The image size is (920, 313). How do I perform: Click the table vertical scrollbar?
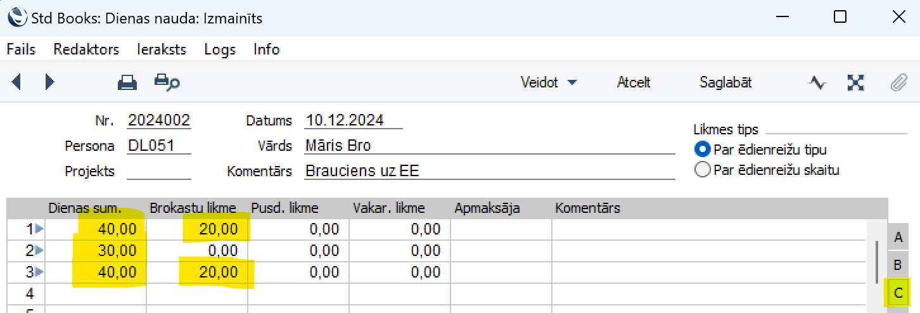click(x=878, y=262)
